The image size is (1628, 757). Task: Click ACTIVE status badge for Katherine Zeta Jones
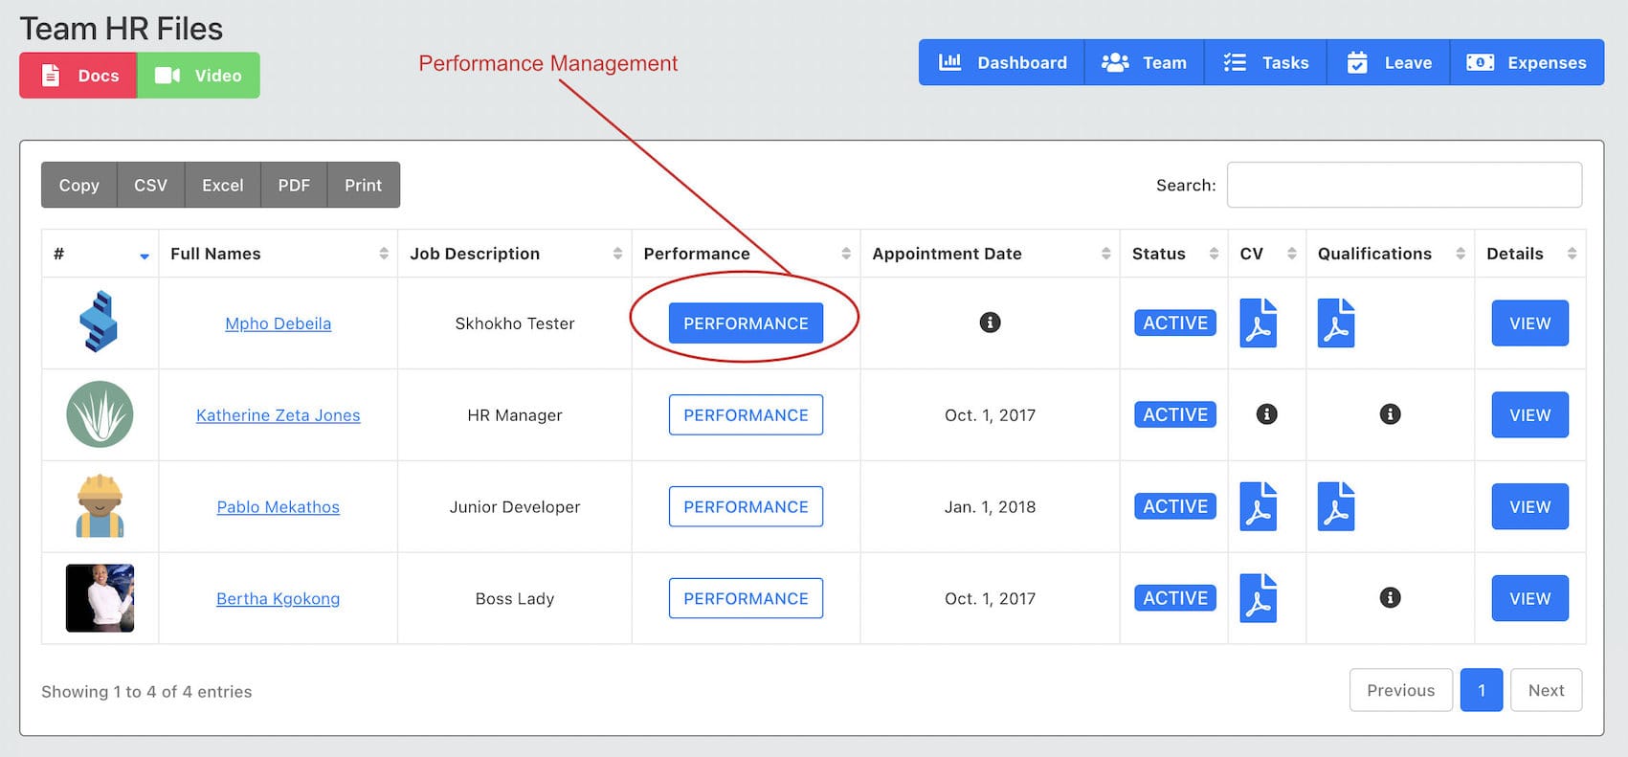click(x=1175, y=414)
